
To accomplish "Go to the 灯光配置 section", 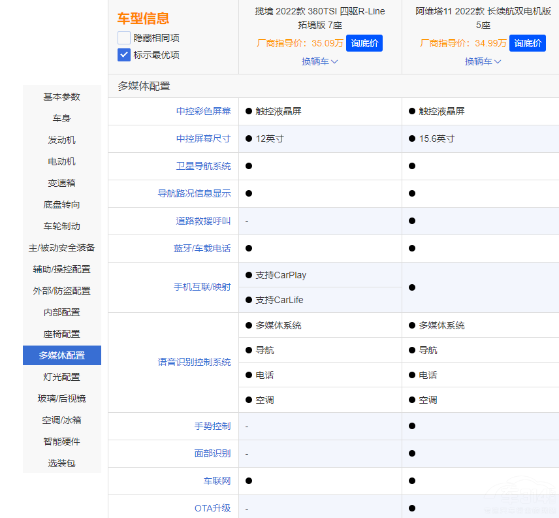I will tap(61, 377).
